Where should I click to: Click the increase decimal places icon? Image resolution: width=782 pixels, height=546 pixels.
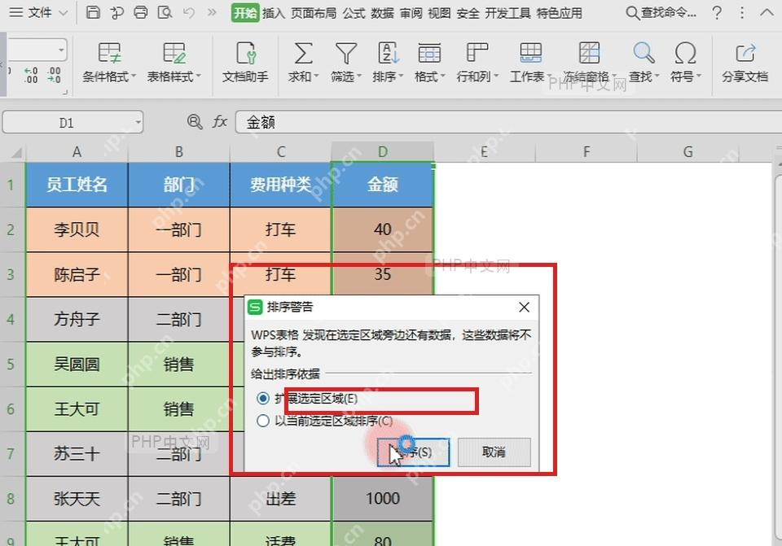tap(31, 75)
